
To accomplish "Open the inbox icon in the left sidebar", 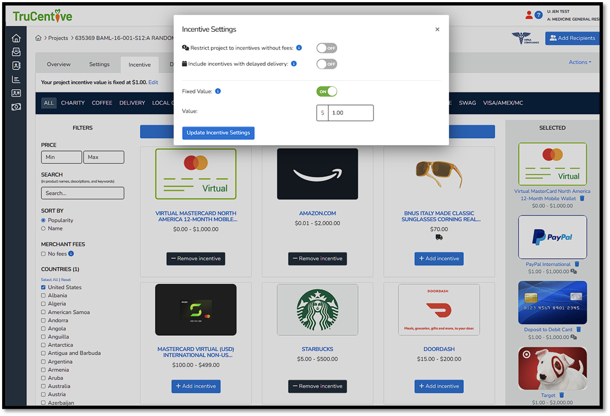I will pos(16,52).
